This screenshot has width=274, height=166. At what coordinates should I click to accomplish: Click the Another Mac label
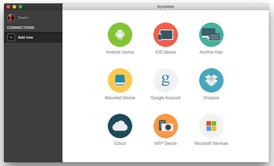[211, 52]
